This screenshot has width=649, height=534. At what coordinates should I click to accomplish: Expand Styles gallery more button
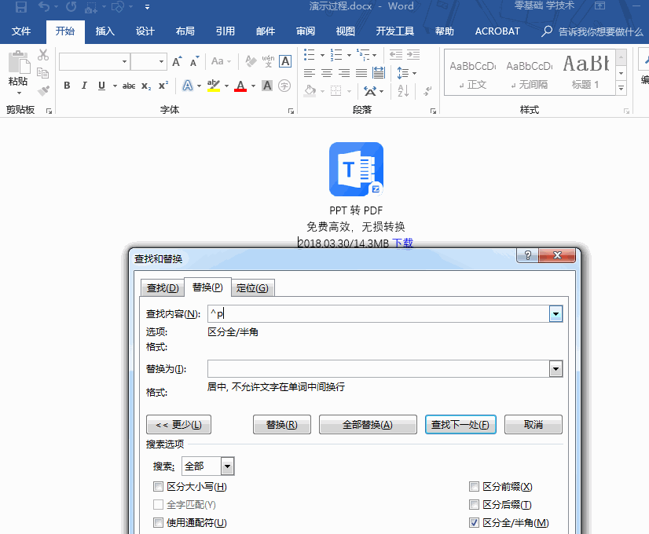coord(621,88)
